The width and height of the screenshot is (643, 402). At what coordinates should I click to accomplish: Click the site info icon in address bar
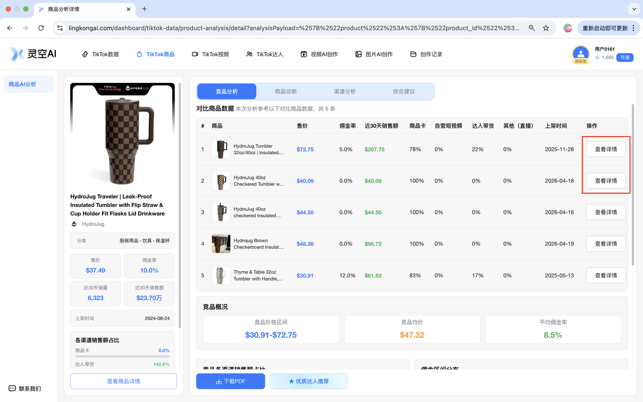pos(60,28)
